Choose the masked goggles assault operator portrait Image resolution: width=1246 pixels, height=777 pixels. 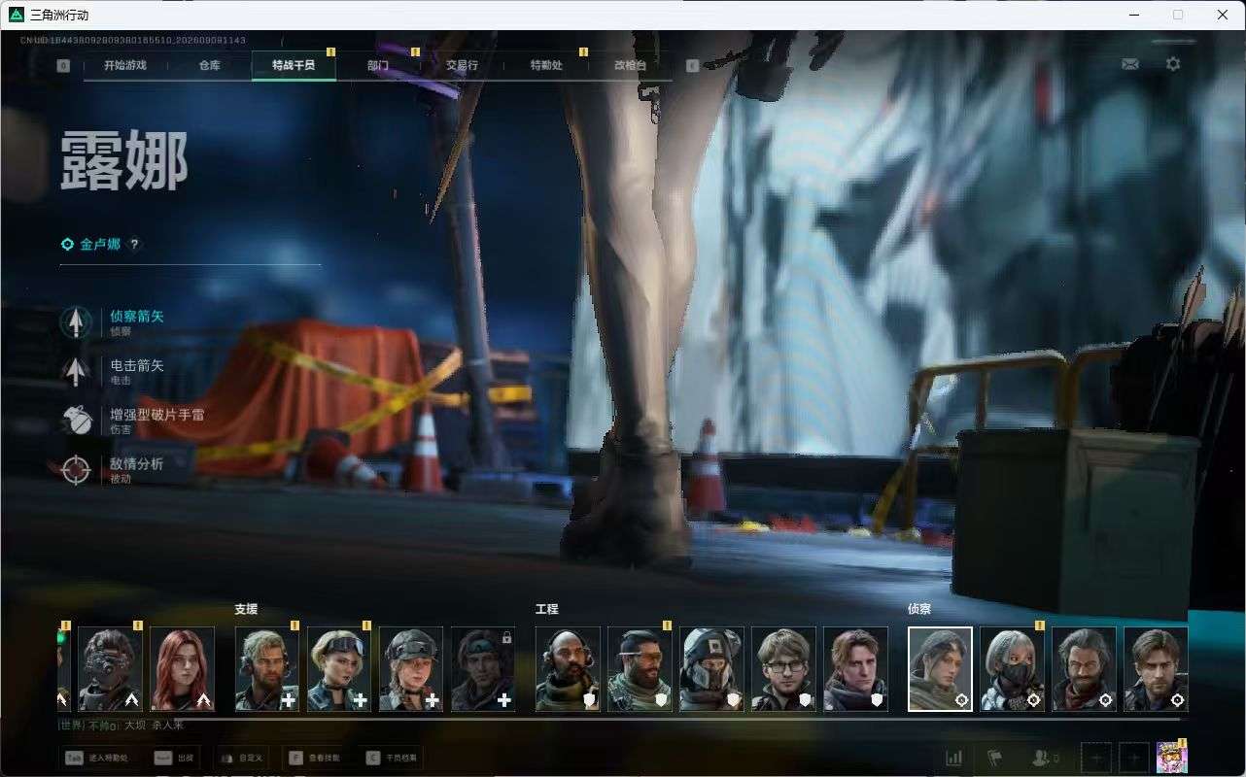click(110, 669)
